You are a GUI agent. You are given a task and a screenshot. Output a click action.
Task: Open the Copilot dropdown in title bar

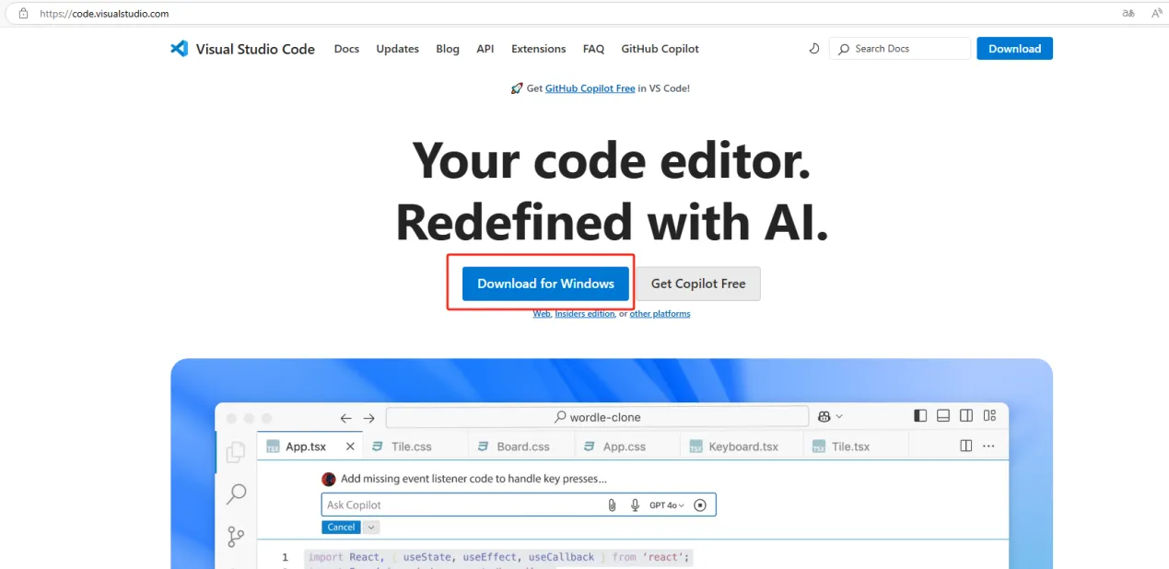pyautogui.click(x=830, y=416)
